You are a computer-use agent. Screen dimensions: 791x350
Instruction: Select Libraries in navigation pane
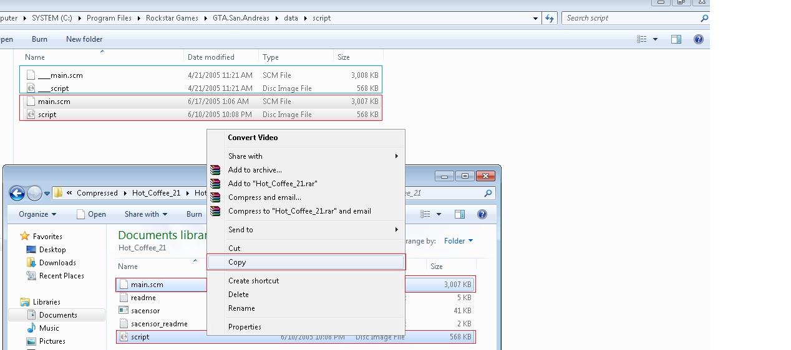tap(46, 302)
